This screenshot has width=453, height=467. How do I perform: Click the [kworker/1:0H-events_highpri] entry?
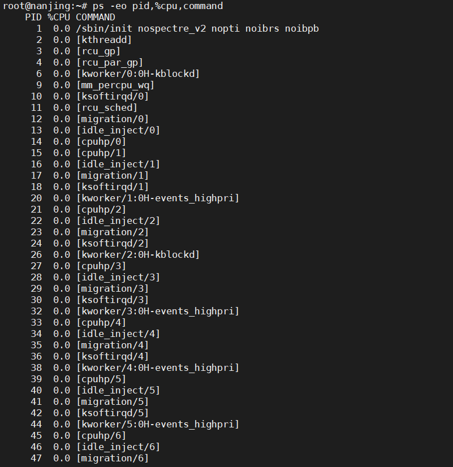coord(158,198)
